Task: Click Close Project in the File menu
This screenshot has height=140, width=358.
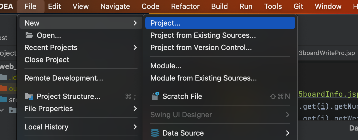Action: (x=47, y=60)
